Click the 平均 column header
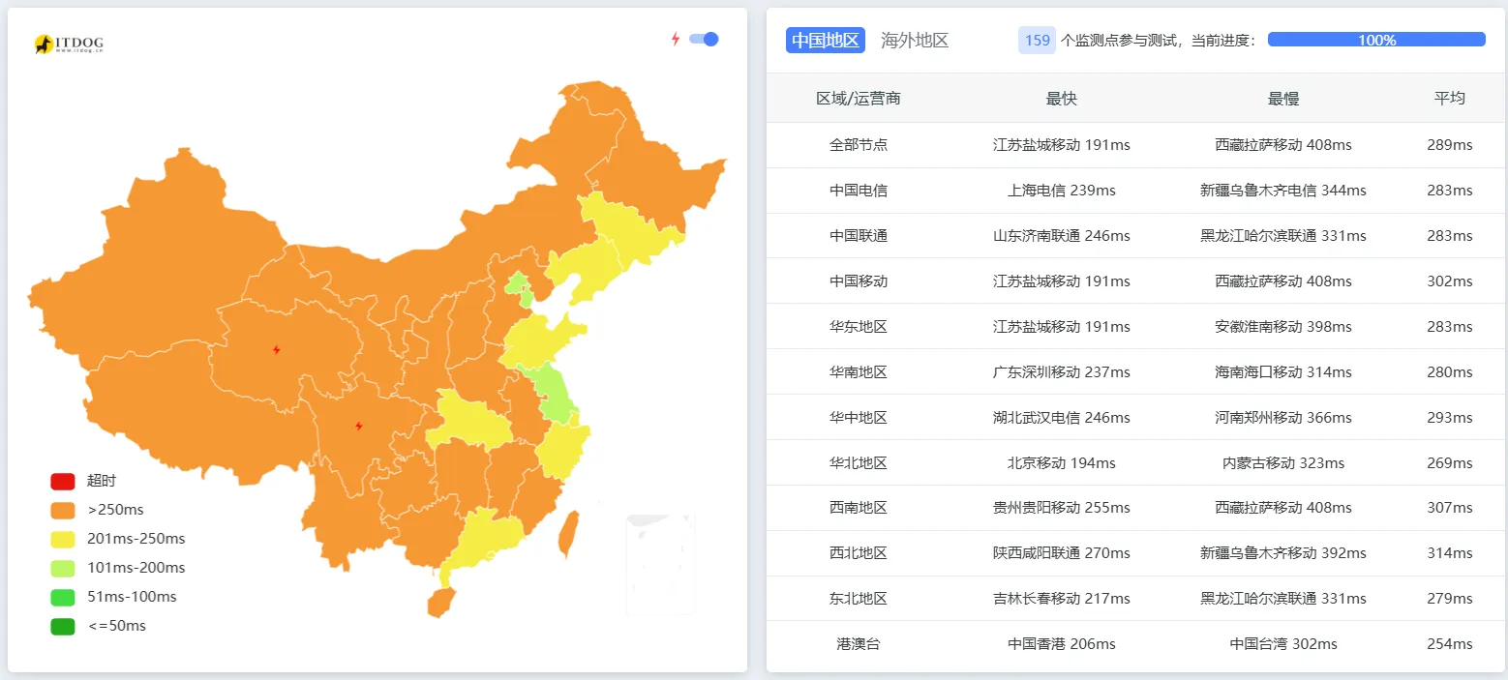 pyautogui.click(x=1450, y=98)
